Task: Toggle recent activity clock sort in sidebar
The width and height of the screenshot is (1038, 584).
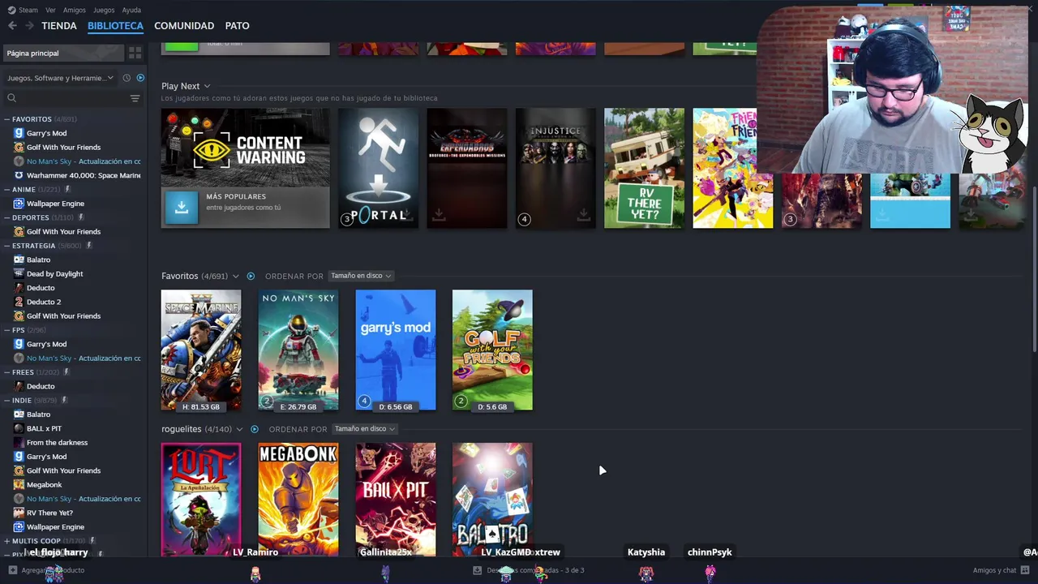Action: tap(127, 78)
